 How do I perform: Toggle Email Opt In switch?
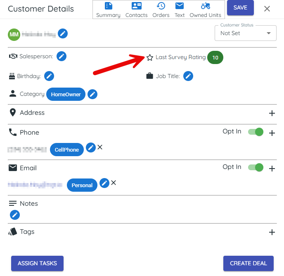click(x=256, y=167)
